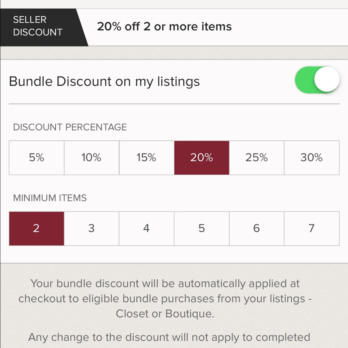348x348 pixels.
Task: Select the 25% discount percentage
Action: [x=256, y=157]
